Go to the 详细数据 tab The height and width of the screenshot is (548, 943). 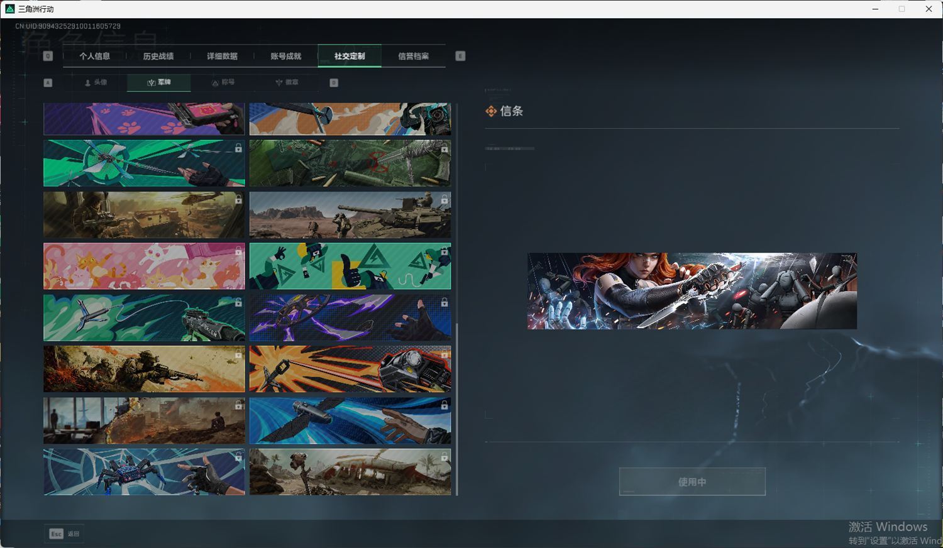[x=222, y=56]
